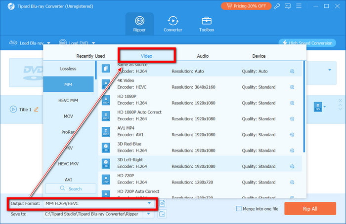
Task: Remove Title 1 with the X icon
Action: click(x=340, y=101)
